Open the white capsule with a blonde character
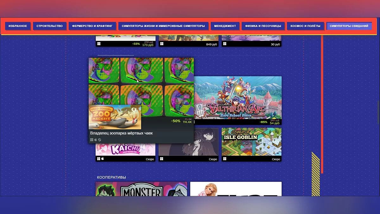Screen dimensions: 380x214 tap(236, 189)
